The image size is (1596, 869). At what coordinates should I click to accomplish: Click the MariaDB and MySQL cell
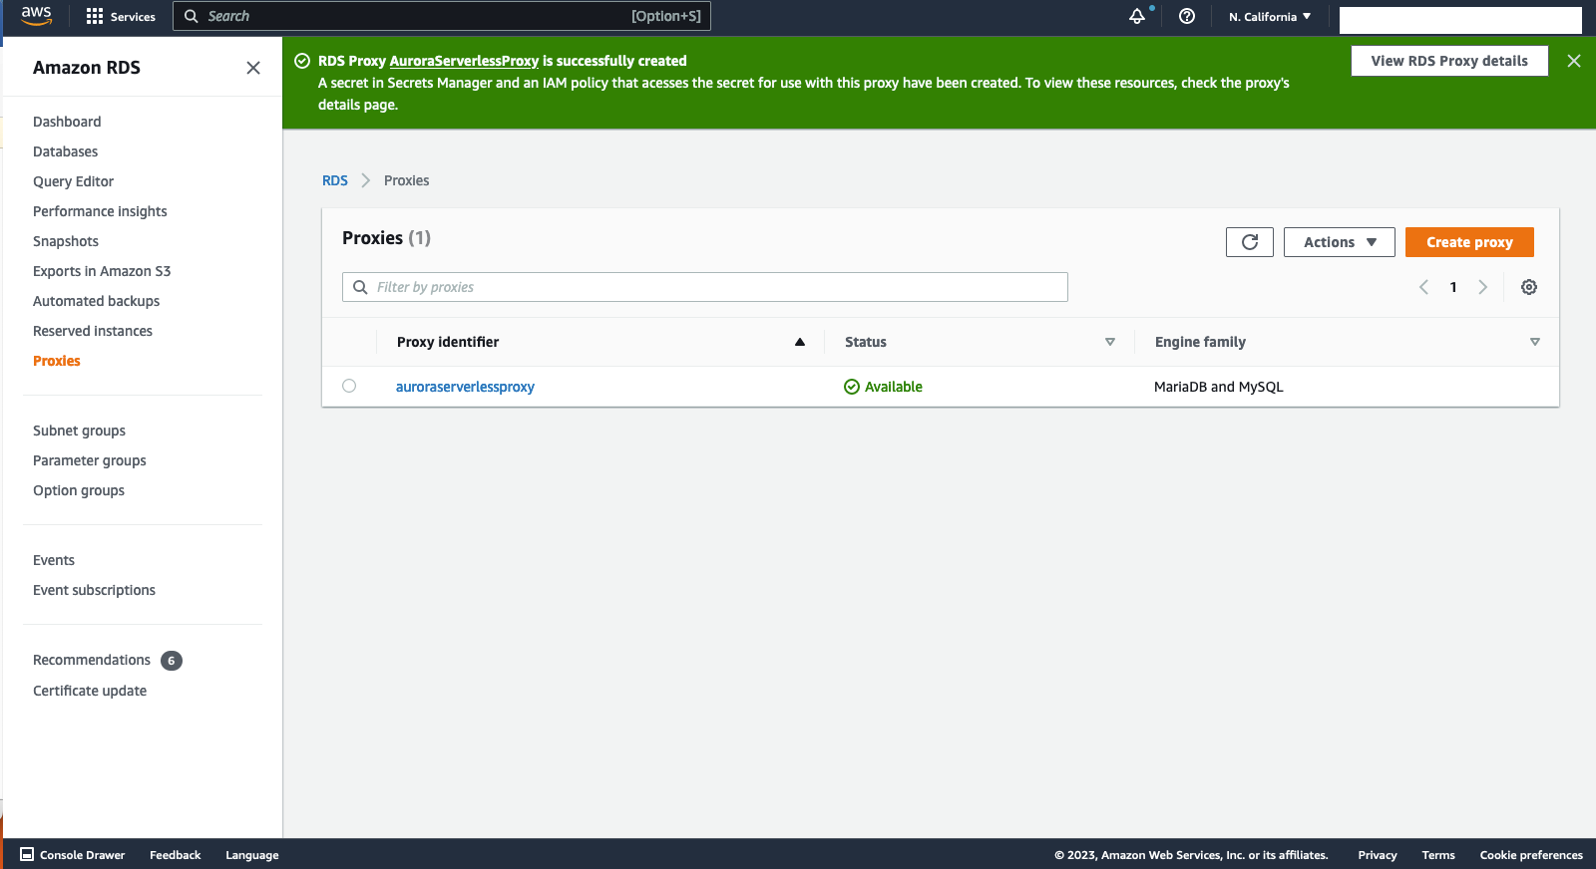[x=1219, y=387]
